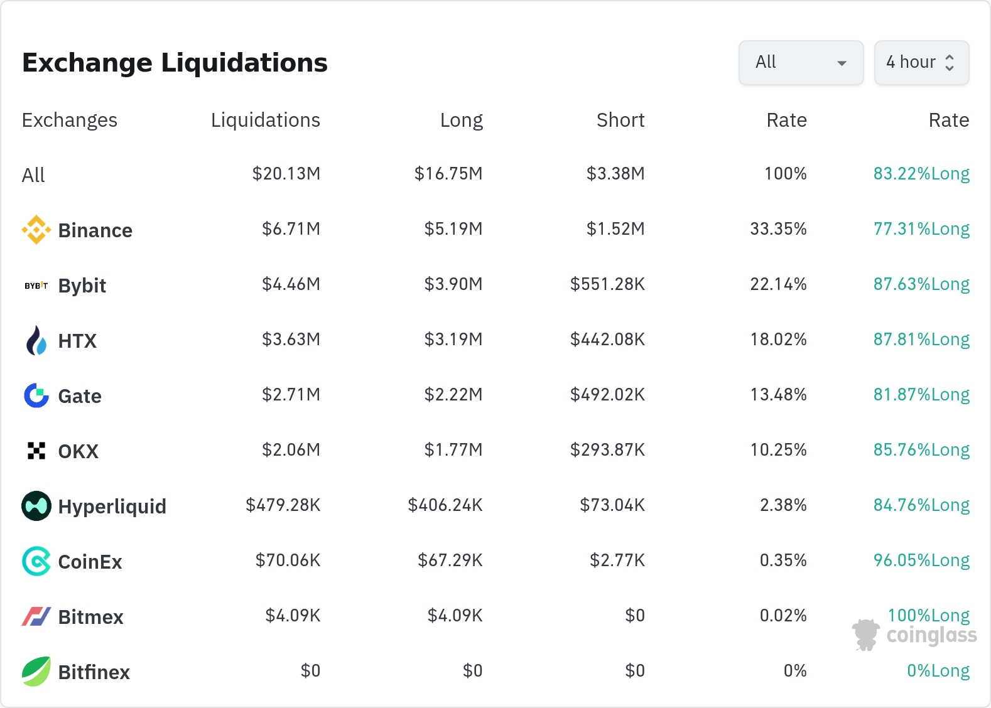Click the Bybit logo icon

pos(36,286)
